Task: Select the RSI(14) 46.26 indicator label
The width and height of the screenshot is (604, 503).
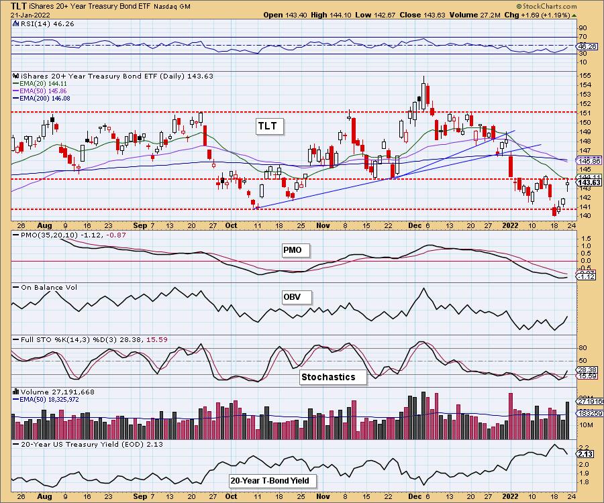Action: [x=48, y=24]
